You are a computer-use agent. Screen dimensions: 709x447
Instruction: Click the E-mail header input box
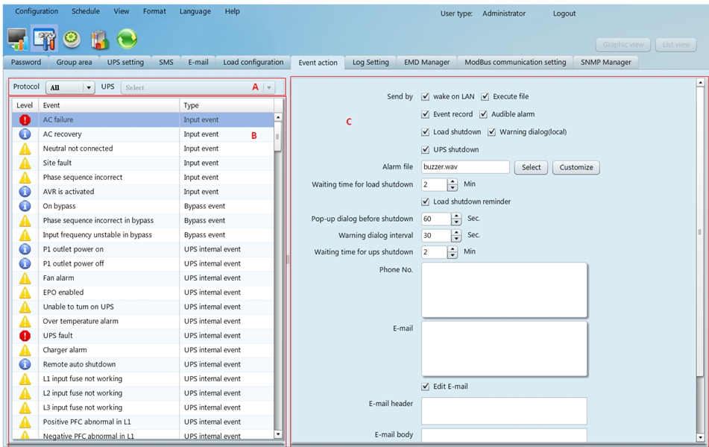pyautogui.click(x=504, y=410)
